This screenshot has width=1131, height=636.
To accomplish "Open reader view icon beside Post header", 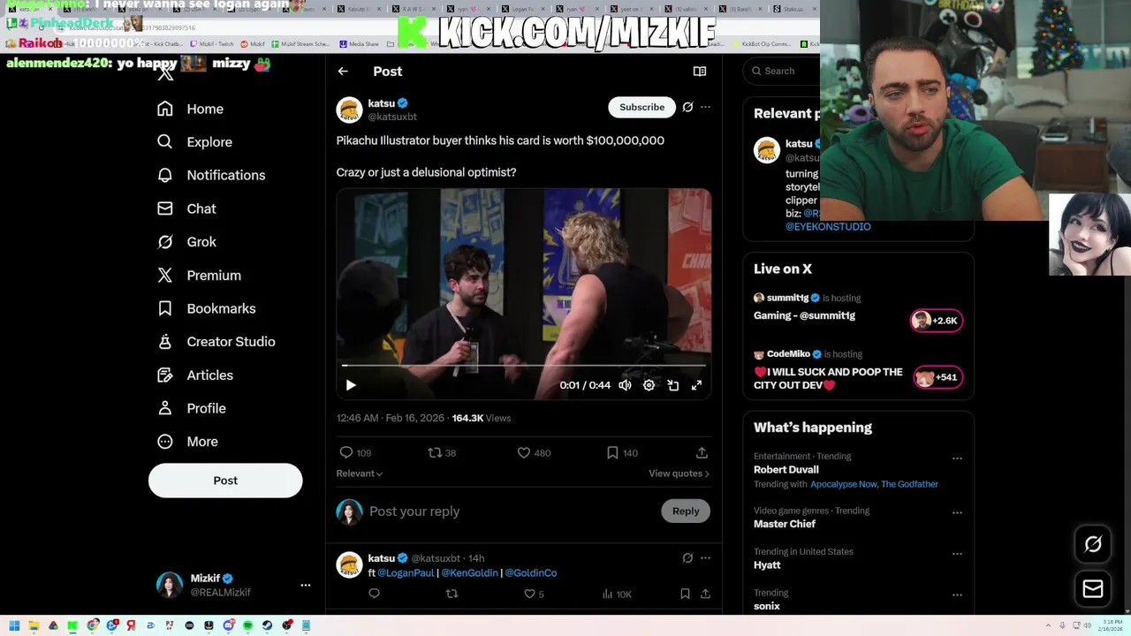I will 699,72.
